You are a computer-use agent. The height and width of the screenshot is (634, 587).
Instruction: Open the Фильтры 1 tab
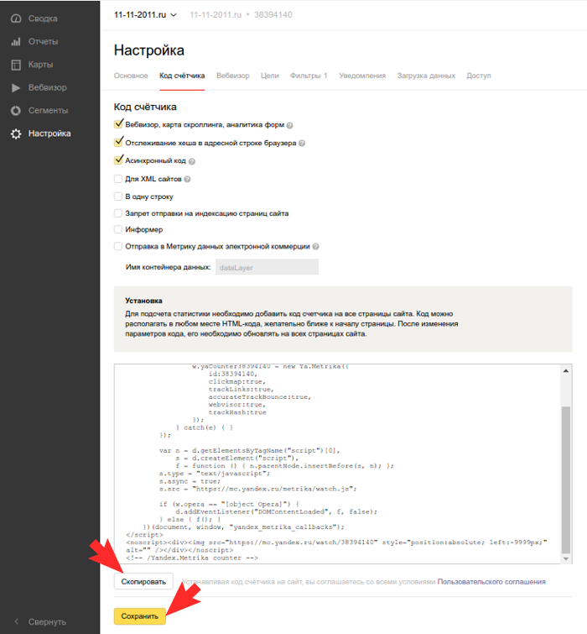309,76
